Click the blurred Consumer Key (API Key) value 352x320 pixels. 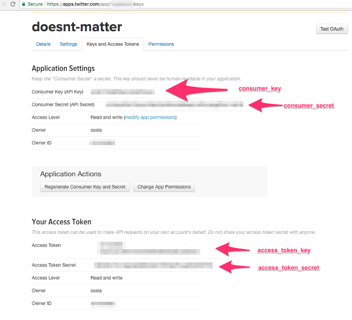(x=122, y=92)
